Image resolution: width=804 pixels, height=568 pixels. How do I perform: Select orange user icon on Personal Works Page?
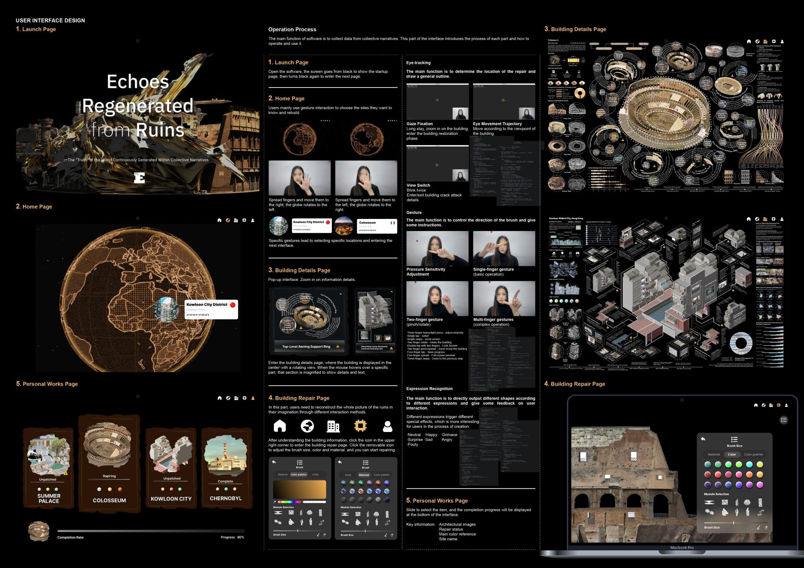253,398
